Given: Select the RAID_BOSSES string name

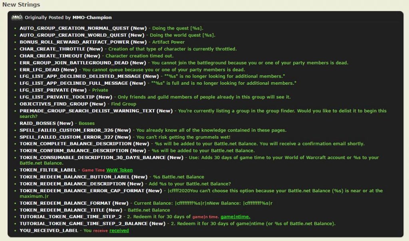Looking at the screenshot, I should pos(38,123).
